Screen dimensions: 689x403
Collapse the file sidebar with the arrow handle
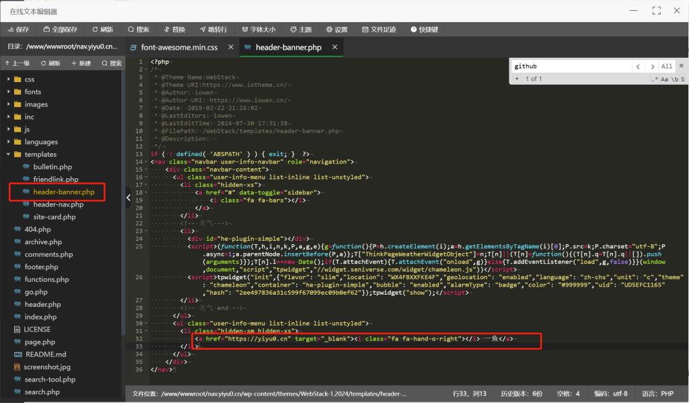point(129,197)
